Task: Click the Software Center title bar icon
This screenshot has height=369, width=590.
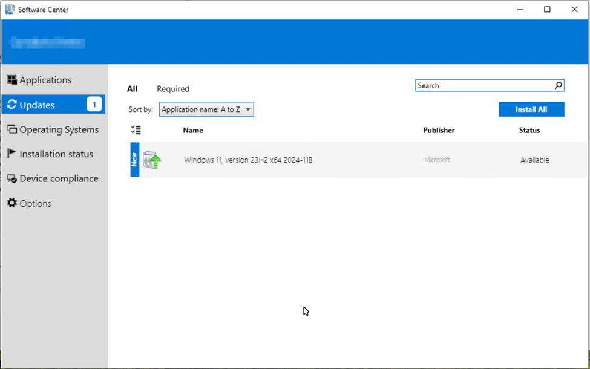Action: 10,9
